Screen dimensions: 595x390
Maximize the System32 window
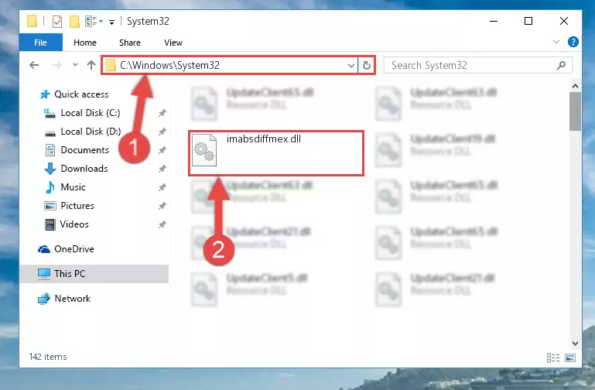[528, 21]
